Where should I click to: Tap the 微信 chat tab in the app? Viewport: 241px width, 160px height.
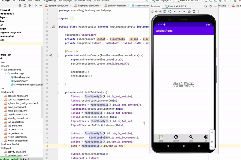point(161,138)
